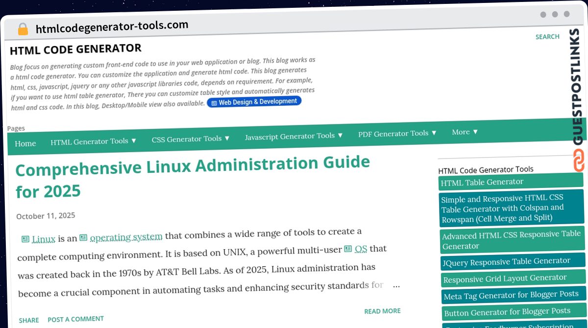The width and height of the screenshot is (588, 328).
Task: Click the operating system inline link
Action: click(x=126, y=237)
